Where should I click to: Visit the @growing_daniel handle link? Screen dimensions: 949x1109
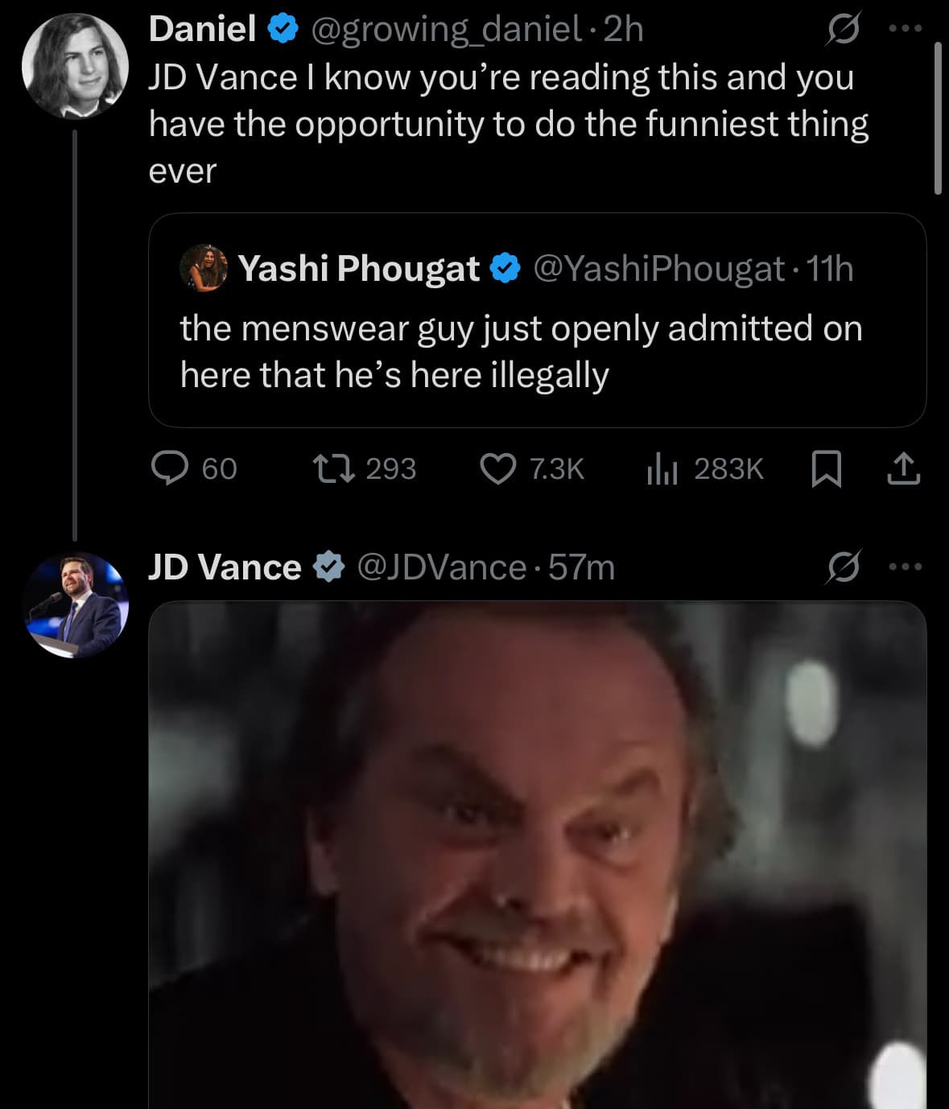[x=445, y=30]
